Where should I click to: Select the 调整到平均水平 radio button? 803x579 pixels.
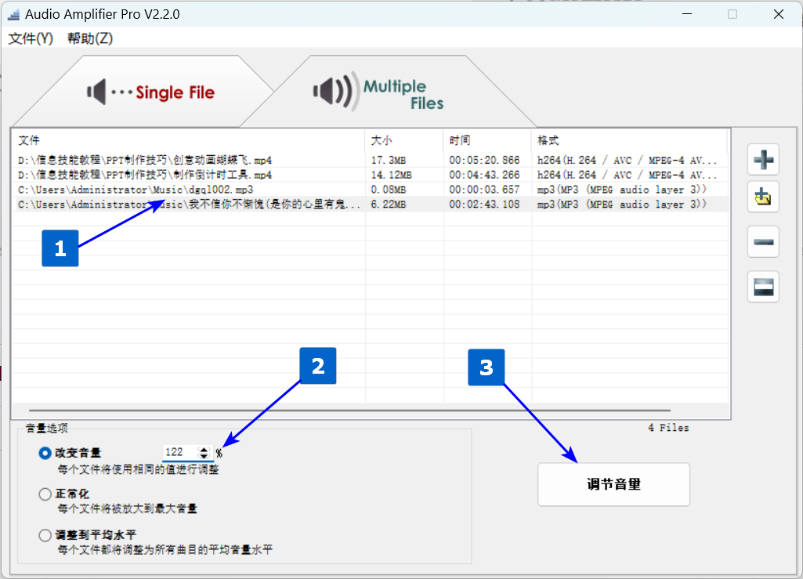(45, 535)
